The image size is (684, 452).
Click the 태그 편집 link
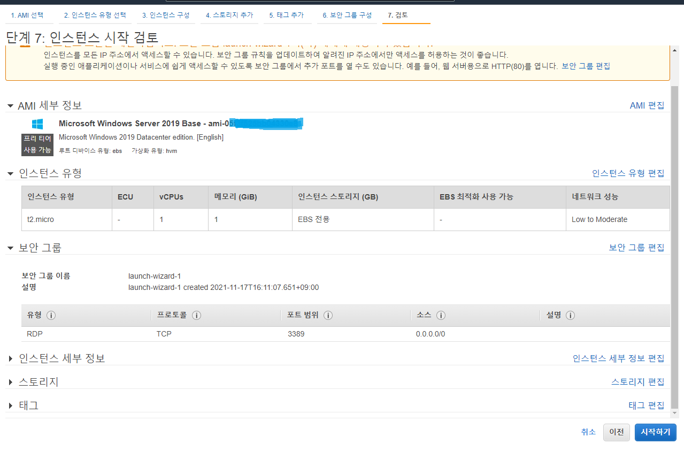646,405
